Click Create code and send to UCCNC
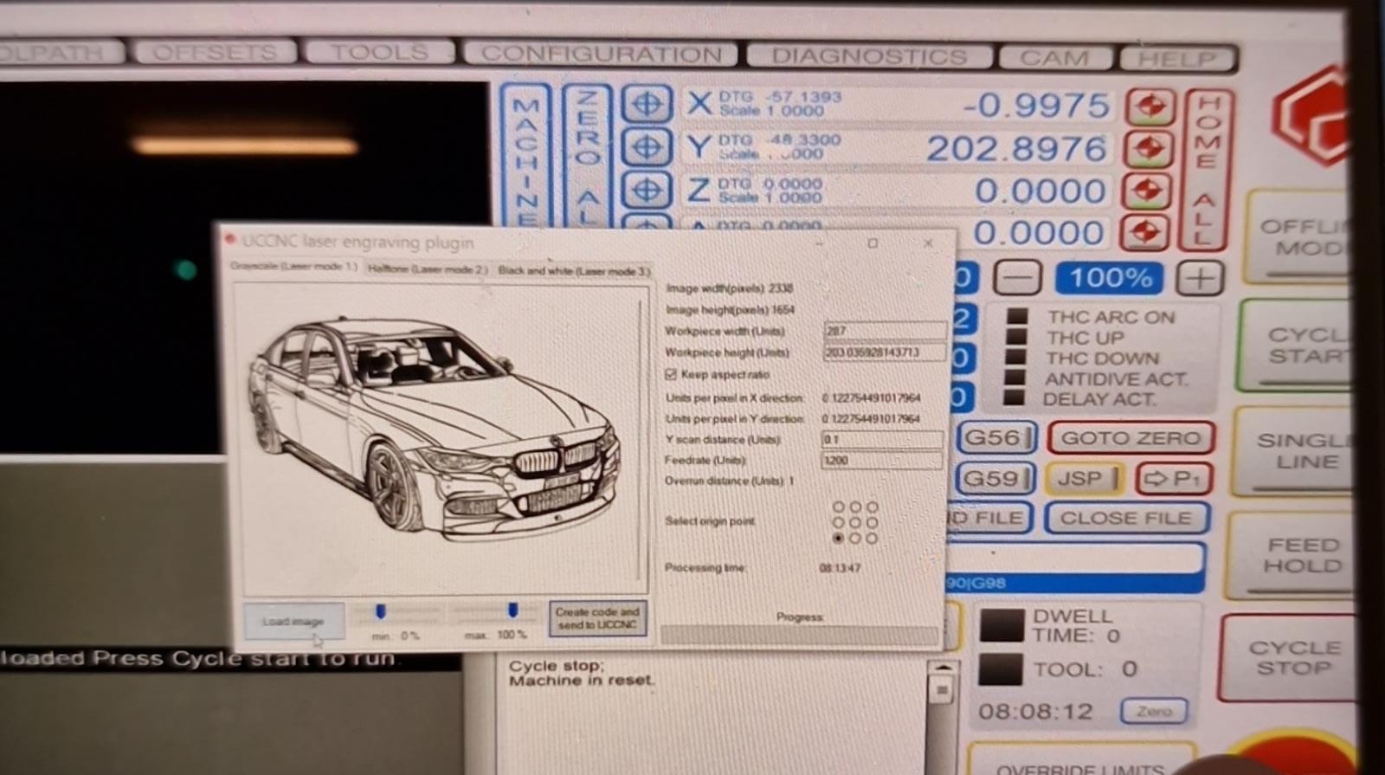This screenshot has height=775, width=1385. click(x=597, y=618)
